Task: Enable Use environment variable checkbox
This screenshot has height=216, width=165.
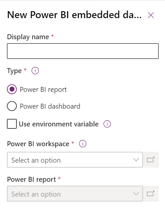Action: click(x=12, y=124)
